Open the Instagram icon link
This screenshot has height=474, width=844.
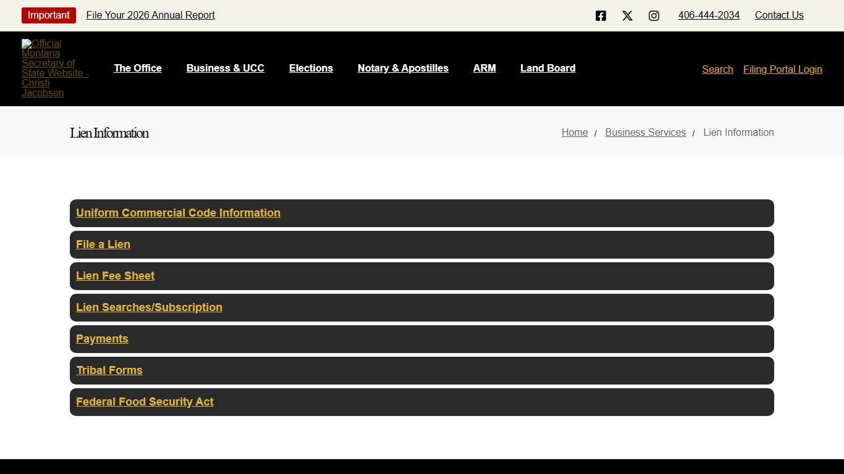(654, 15)
